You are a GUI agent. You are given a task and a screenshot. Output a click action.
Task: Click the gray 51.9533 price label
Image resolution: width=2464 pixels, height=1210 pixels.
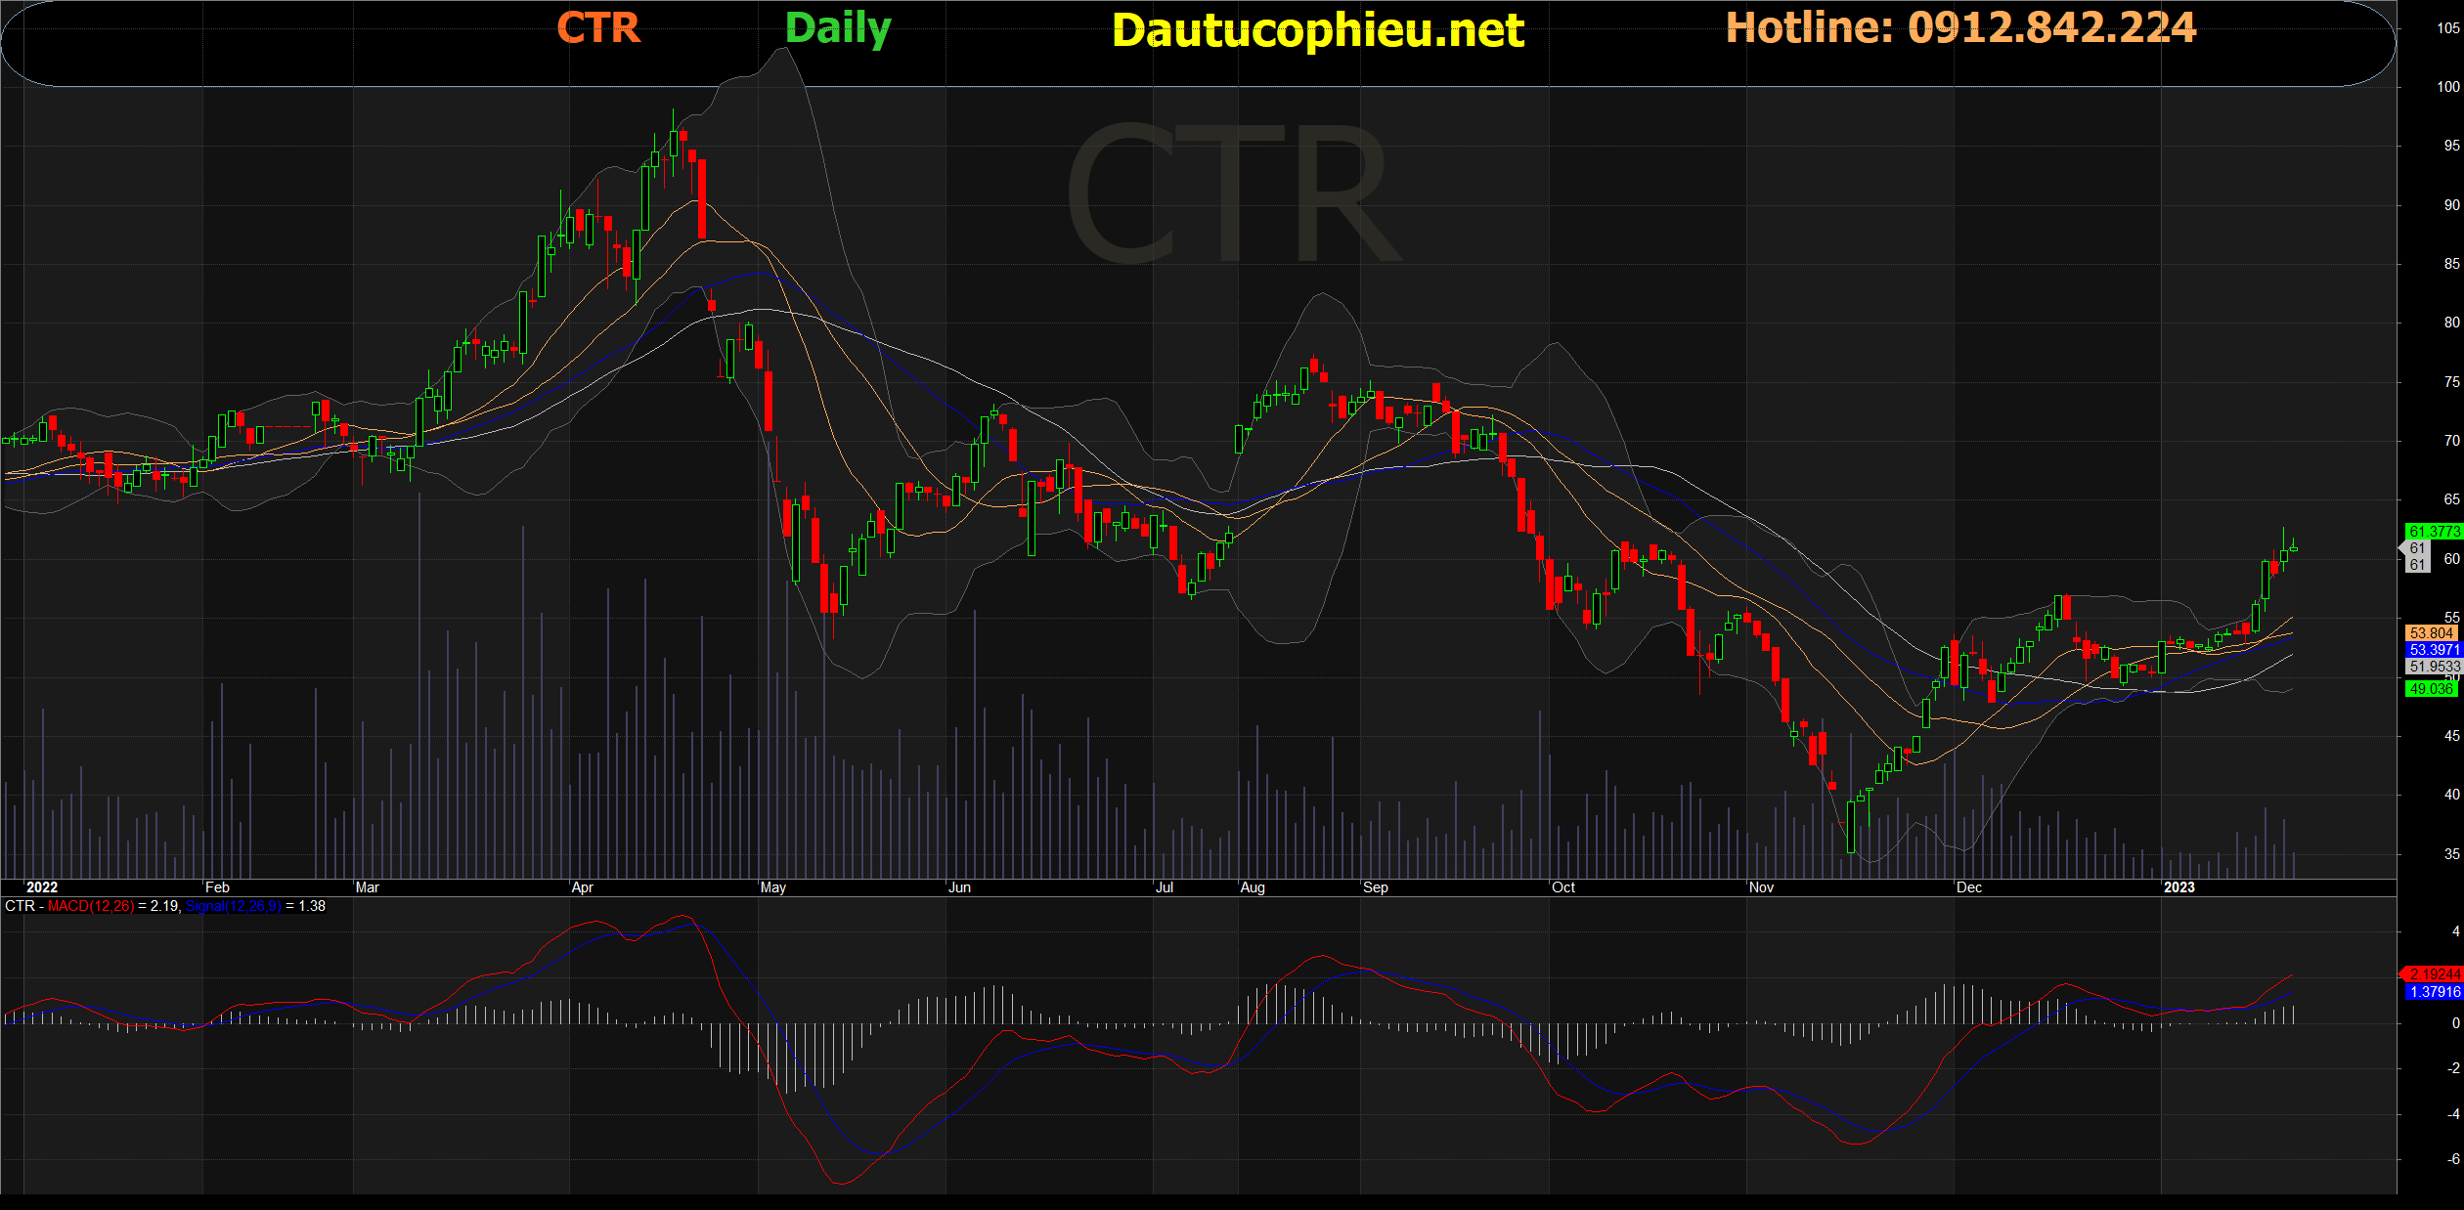2433,667
